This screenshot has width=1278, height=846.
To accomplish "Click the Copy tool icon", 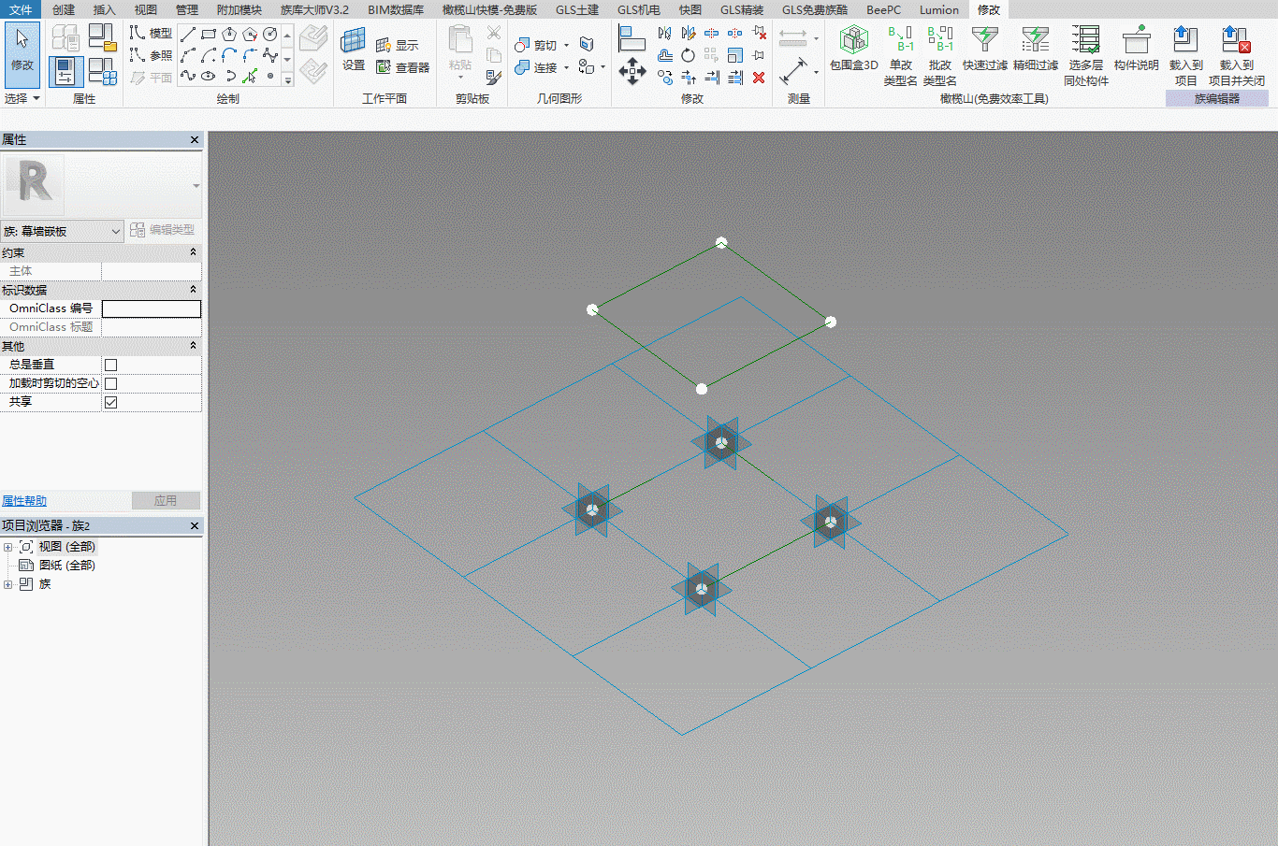I will [x=665, y=79].
